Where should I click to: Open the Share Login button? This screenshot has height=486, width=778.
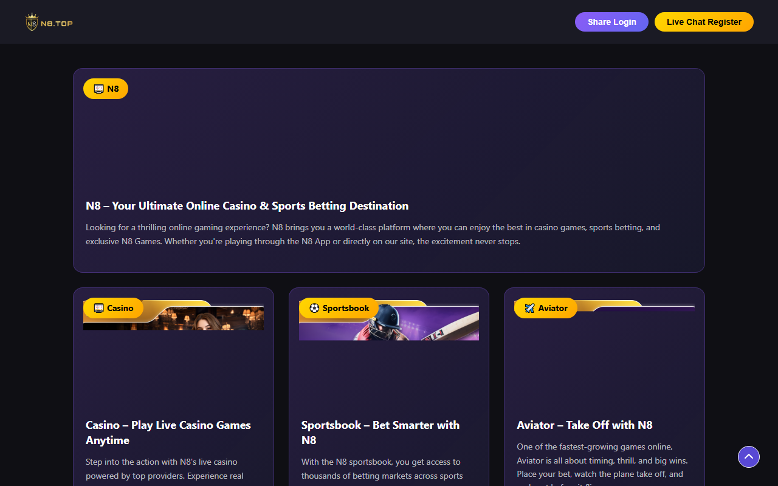(611, 22)
